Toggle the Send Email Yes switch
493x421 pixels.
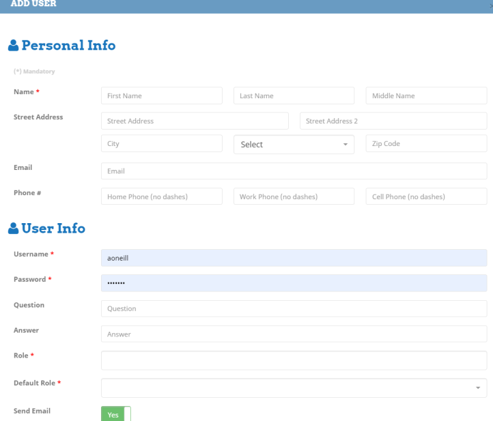click(x=115, y=413)
